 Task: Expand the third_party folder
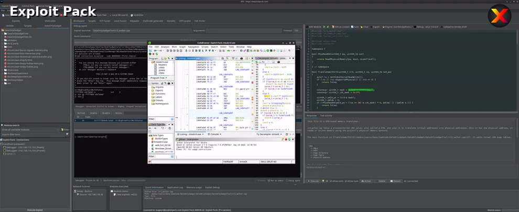click(2, 43)
